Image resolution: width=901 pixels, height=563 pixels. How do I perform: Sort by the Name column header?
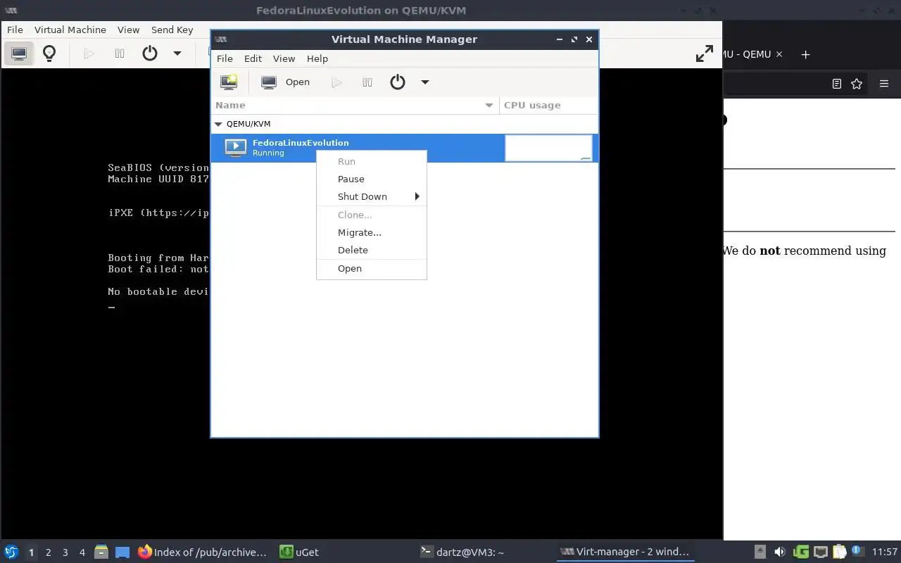(355, 105)
